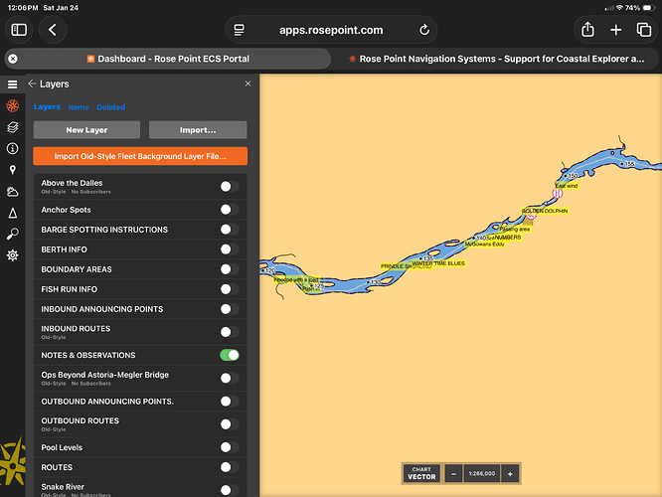Screen dimensions: 662x497
Task: Click the back arrow beside Layers title
Action: (32, 84)
